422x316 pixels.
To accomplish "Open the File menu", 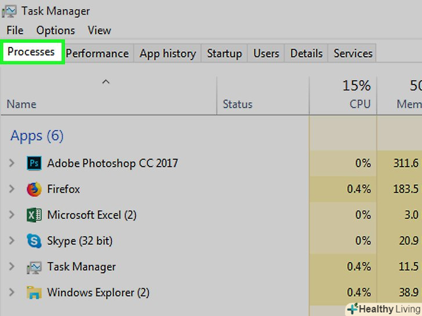I will pos(15,30).
